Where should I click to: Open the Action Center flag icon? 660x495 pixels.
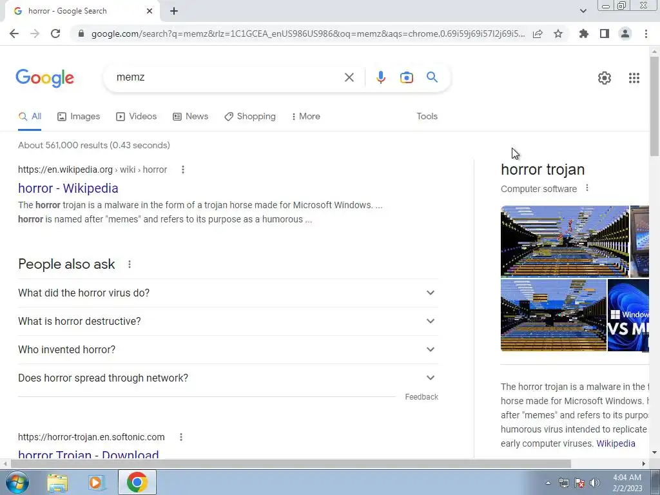tap(579, 483)
